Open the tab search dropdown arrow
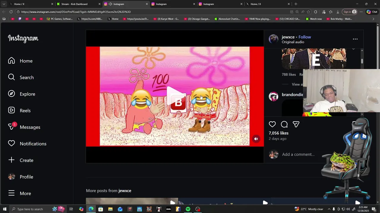 [x=4, y=4]
